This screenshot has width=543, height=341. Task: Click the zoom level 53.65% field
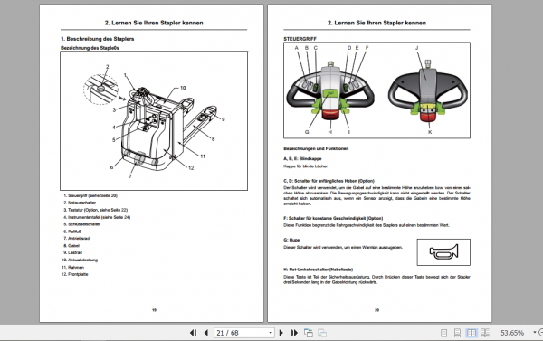click(512, 333)
